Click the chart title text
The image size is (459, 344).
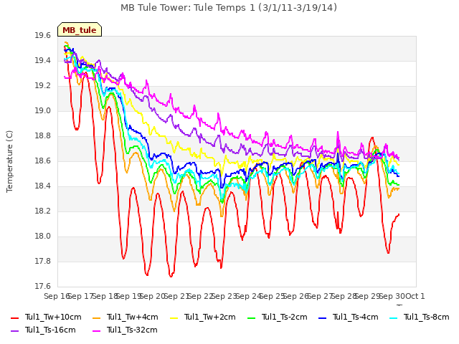[x=229, y=8]
